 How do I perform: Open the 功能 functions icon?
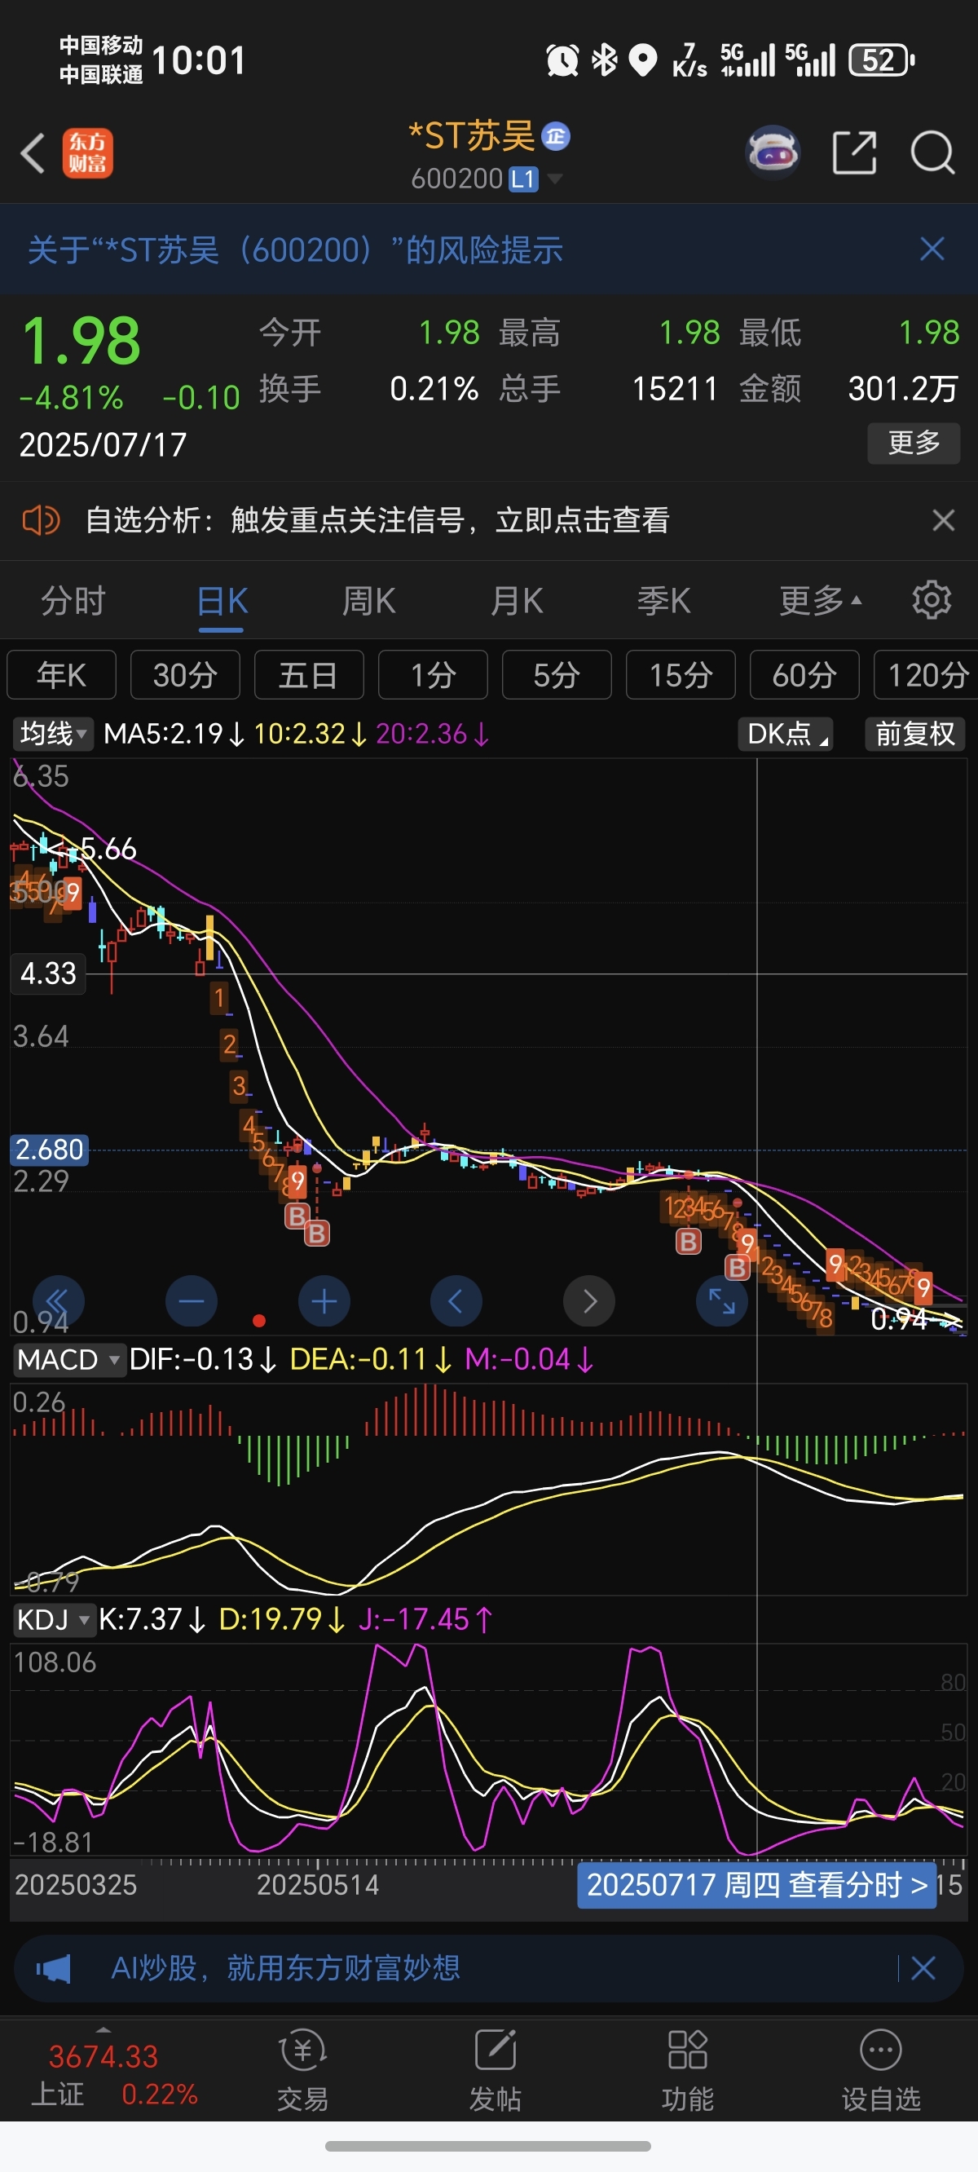point(687,2070)
